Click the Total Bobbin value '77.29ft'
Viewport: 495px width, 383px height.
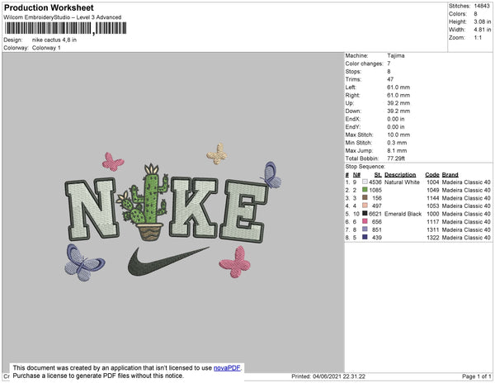click(x=396, y=158)
